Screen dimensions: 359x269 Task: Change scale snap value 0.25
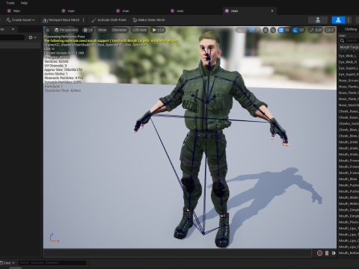pos(319,30)
